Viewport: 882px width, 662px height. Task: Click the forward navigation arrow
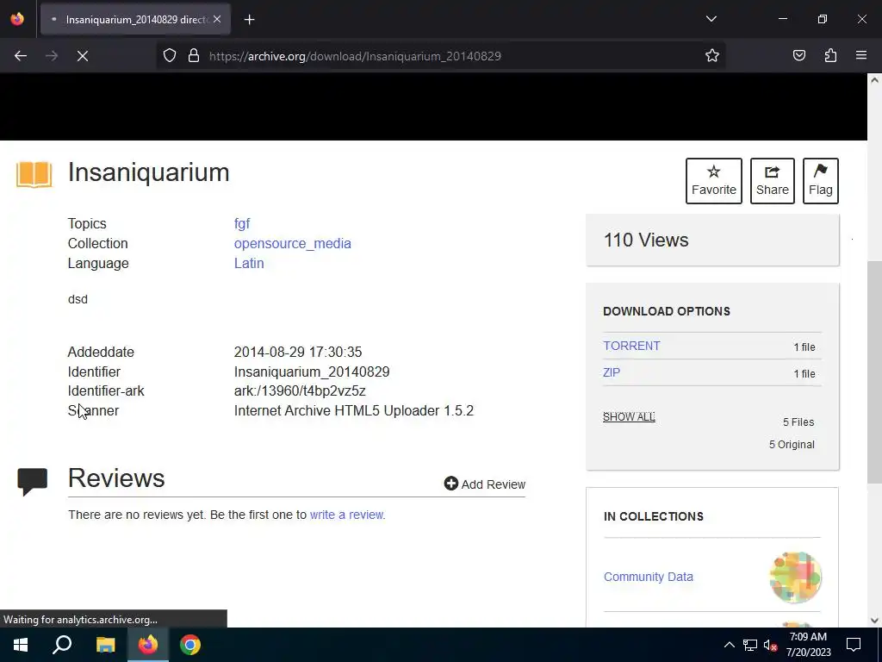(52, 56)
